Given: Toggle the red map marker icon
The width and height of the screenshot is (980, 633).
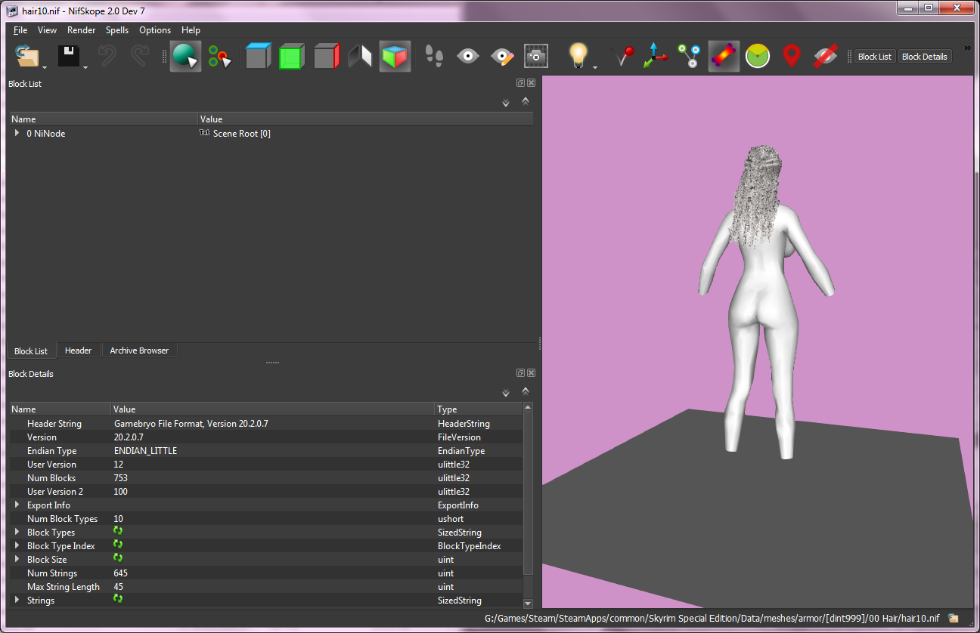Looking at the screenshot, I should click(x=791, y=57).
